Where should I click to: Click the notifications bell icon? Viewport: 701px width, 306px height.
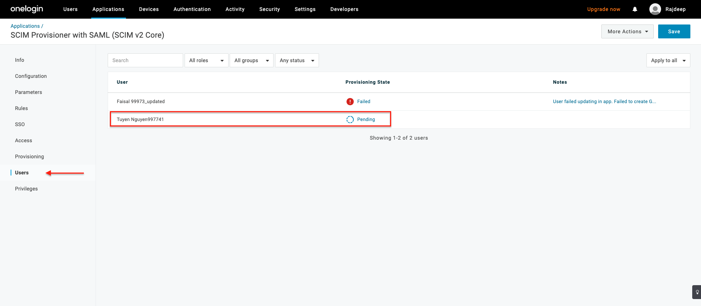635,9
